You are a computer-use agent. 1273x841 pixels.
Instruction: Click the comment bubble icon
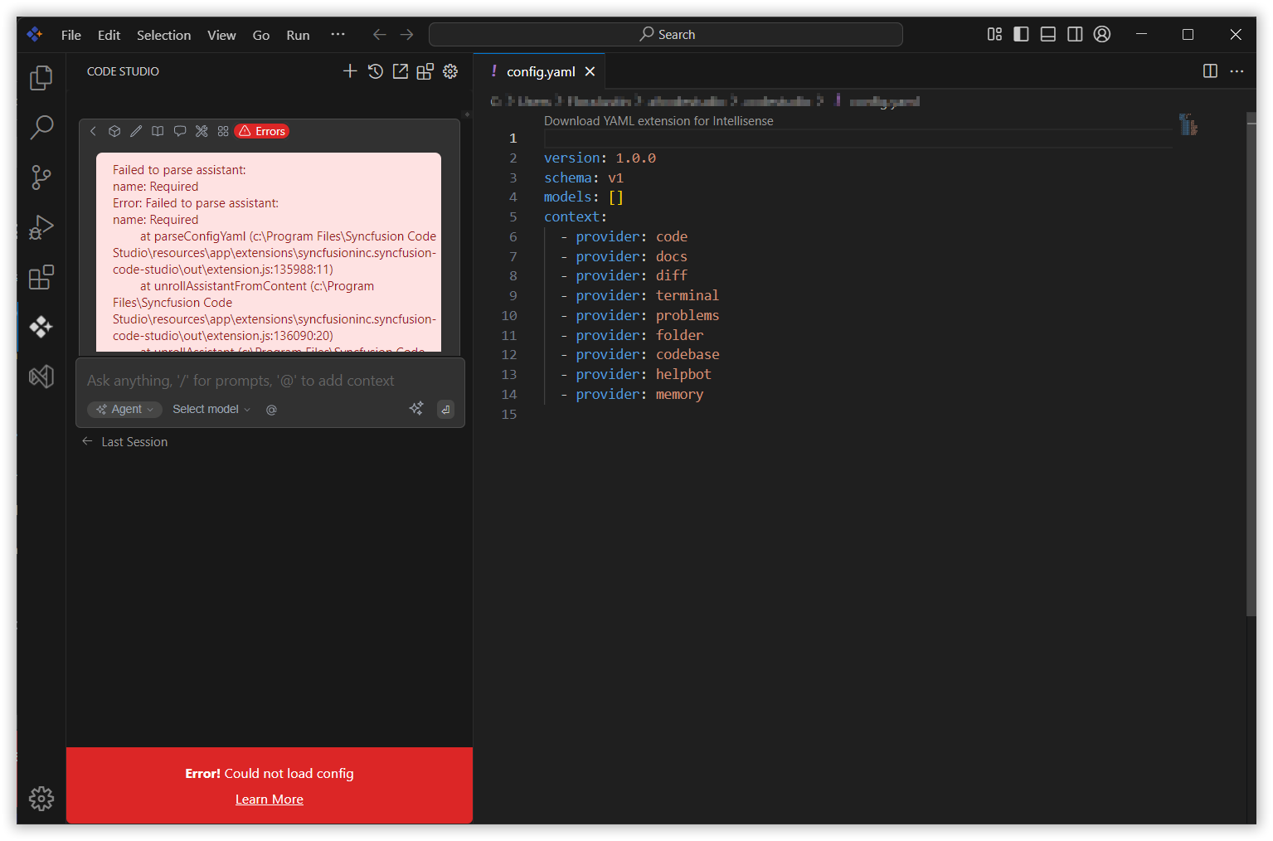pyautogui.click(x=179, y=130)
